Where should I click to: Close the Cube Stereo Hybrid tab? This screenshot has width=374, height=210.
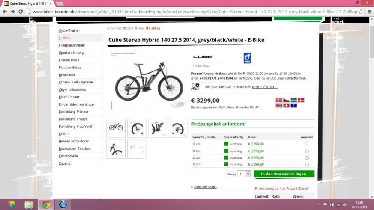pyautogui.click(x=51, y=3)
